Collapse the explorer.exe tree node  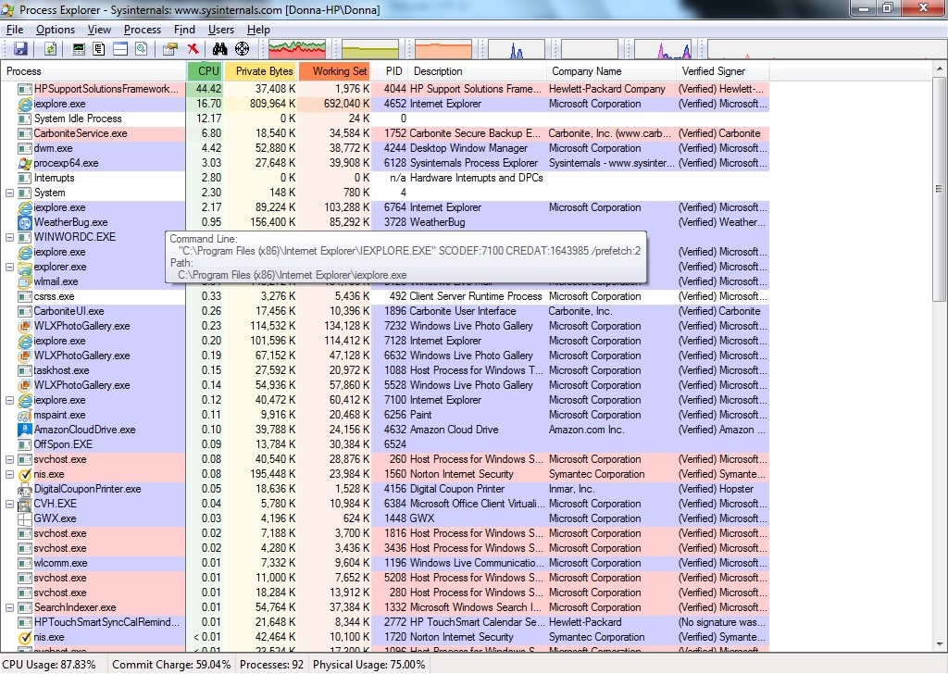[9, 267]
